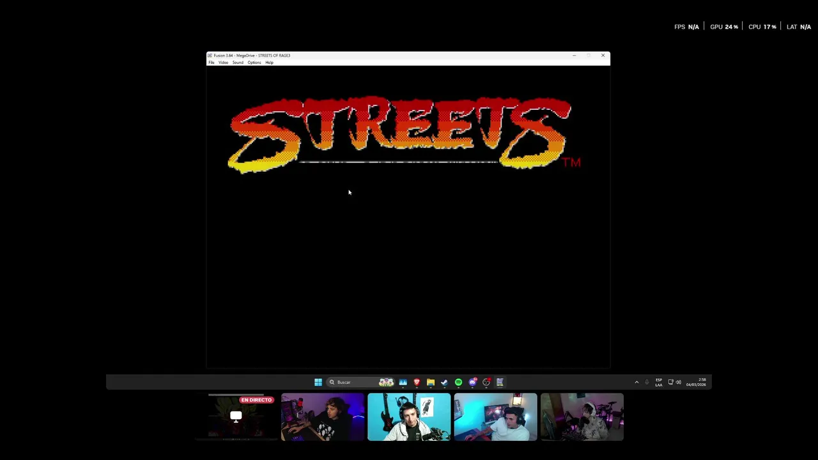
Task: Open the volume tray icon
Action: [678, 382]
